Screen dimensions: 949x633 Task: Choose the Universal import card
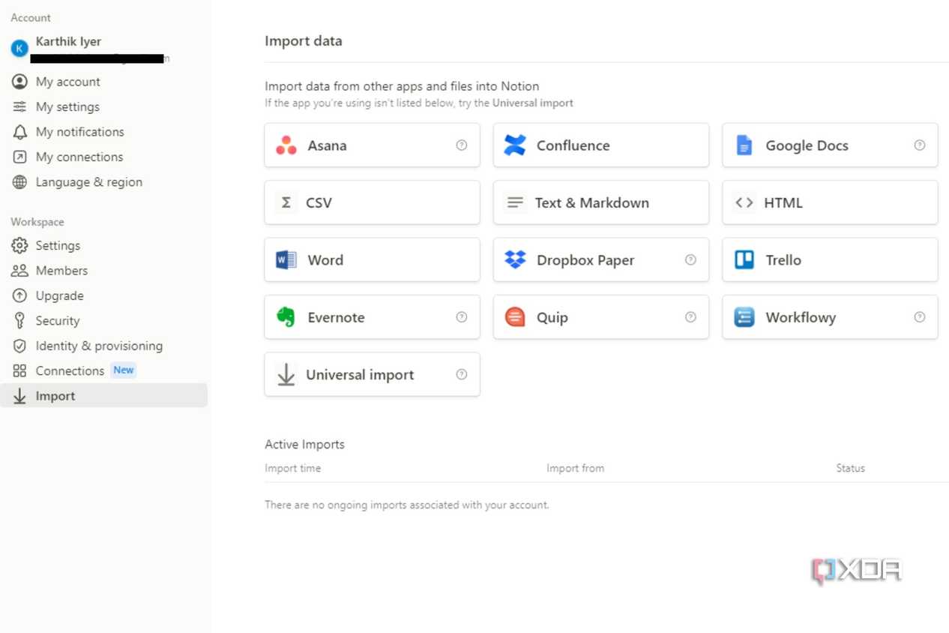coord(372,374)
